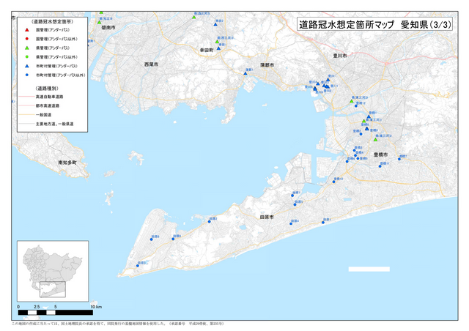Click the 主要地方道、一般県道 gray legend line sample
The width and height of the screenshot is (469, 331).
click(x=26, y=124)
